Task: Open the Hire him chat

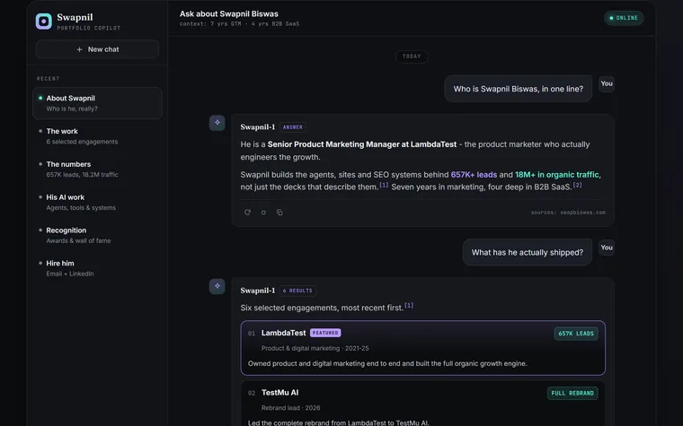Action: click(97, 268)
